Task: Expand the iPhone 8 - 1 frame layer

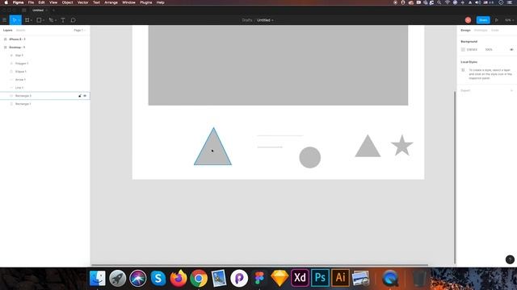Action: click(5, 39)
